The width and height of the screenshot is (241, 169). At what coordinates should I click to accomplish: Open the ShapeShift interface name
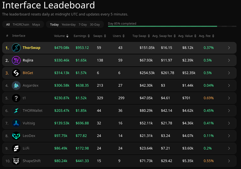(x=32, y=161)
